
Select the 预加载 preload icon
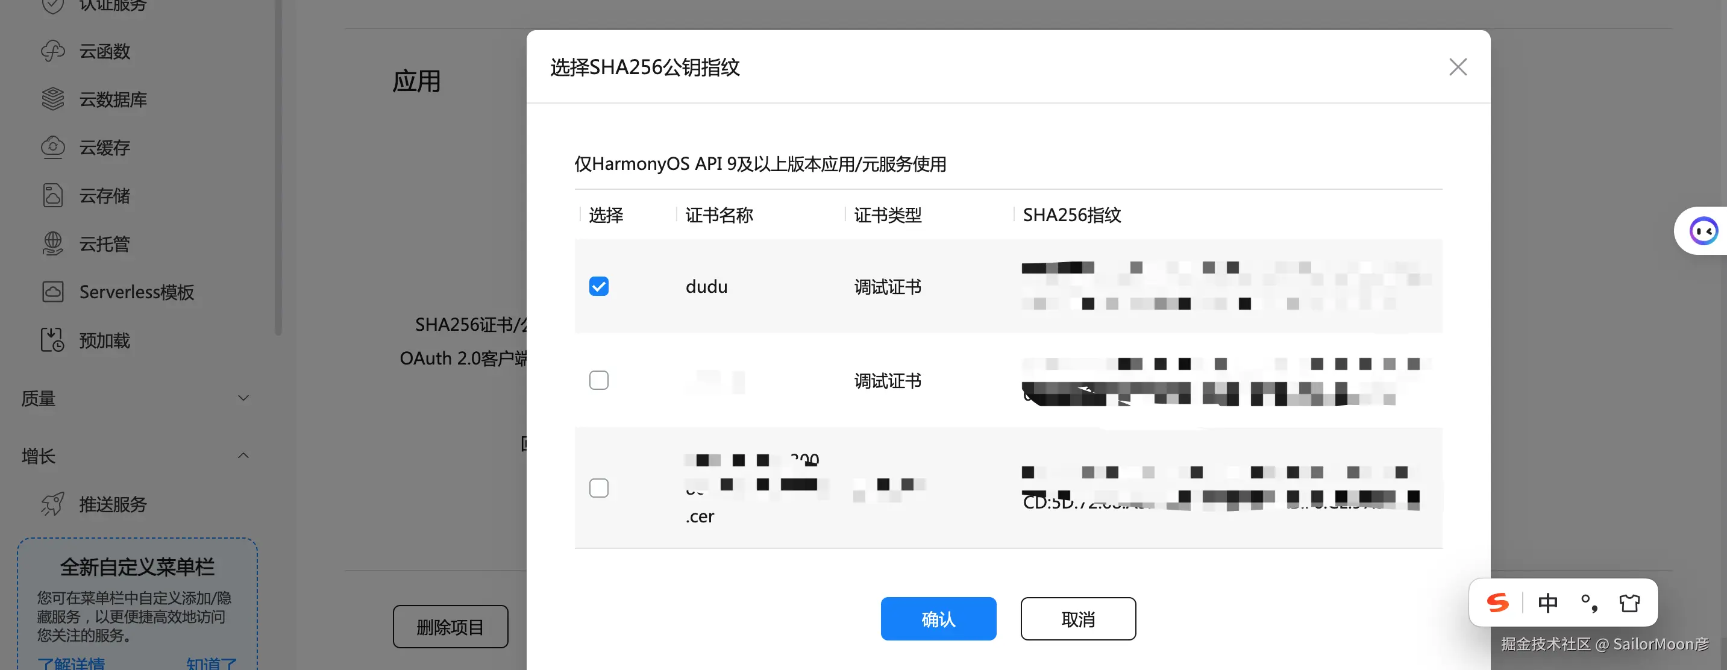(x=52, y=339)
